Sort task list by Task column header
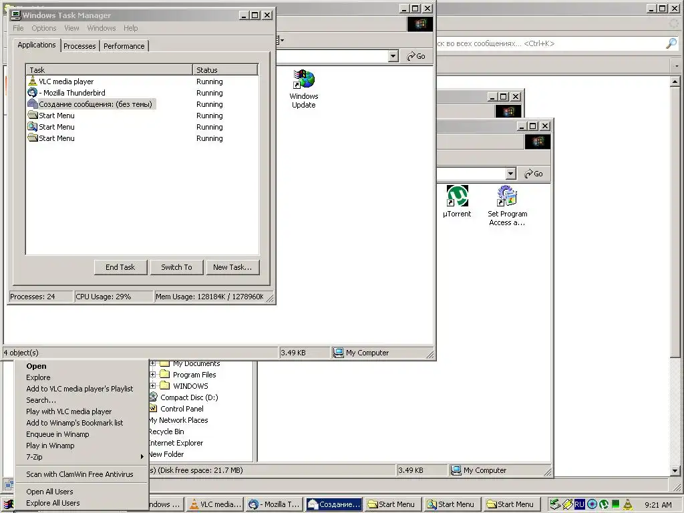Screen dimensions: 684x513 click(x=110, y=69)
